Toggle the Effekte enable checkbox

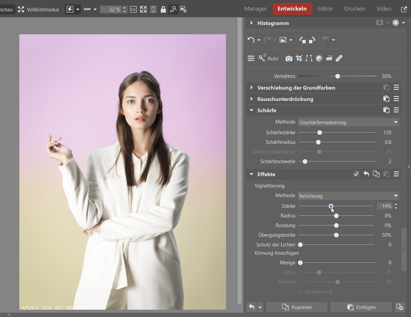(356, 174)
